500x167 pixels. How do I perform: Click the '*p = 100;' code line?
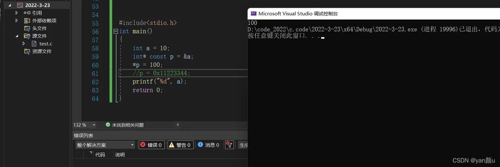tap(147, 65)
